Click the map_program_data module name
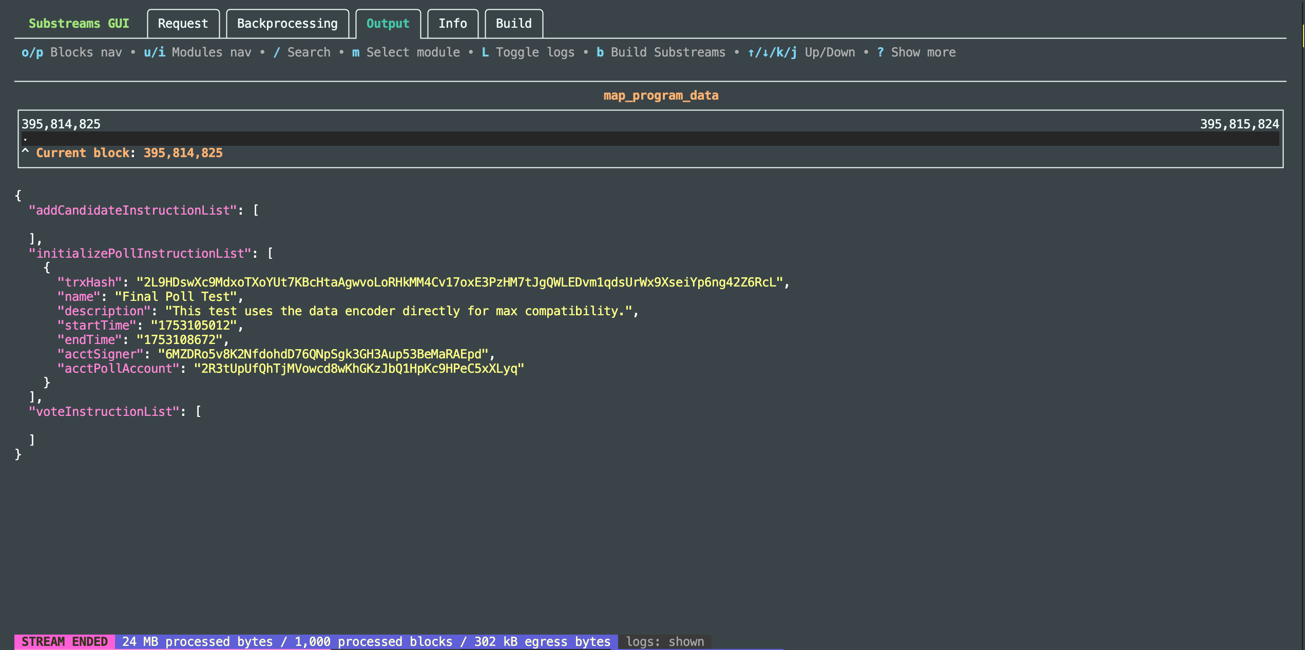1305x650 pixels. 661,95
